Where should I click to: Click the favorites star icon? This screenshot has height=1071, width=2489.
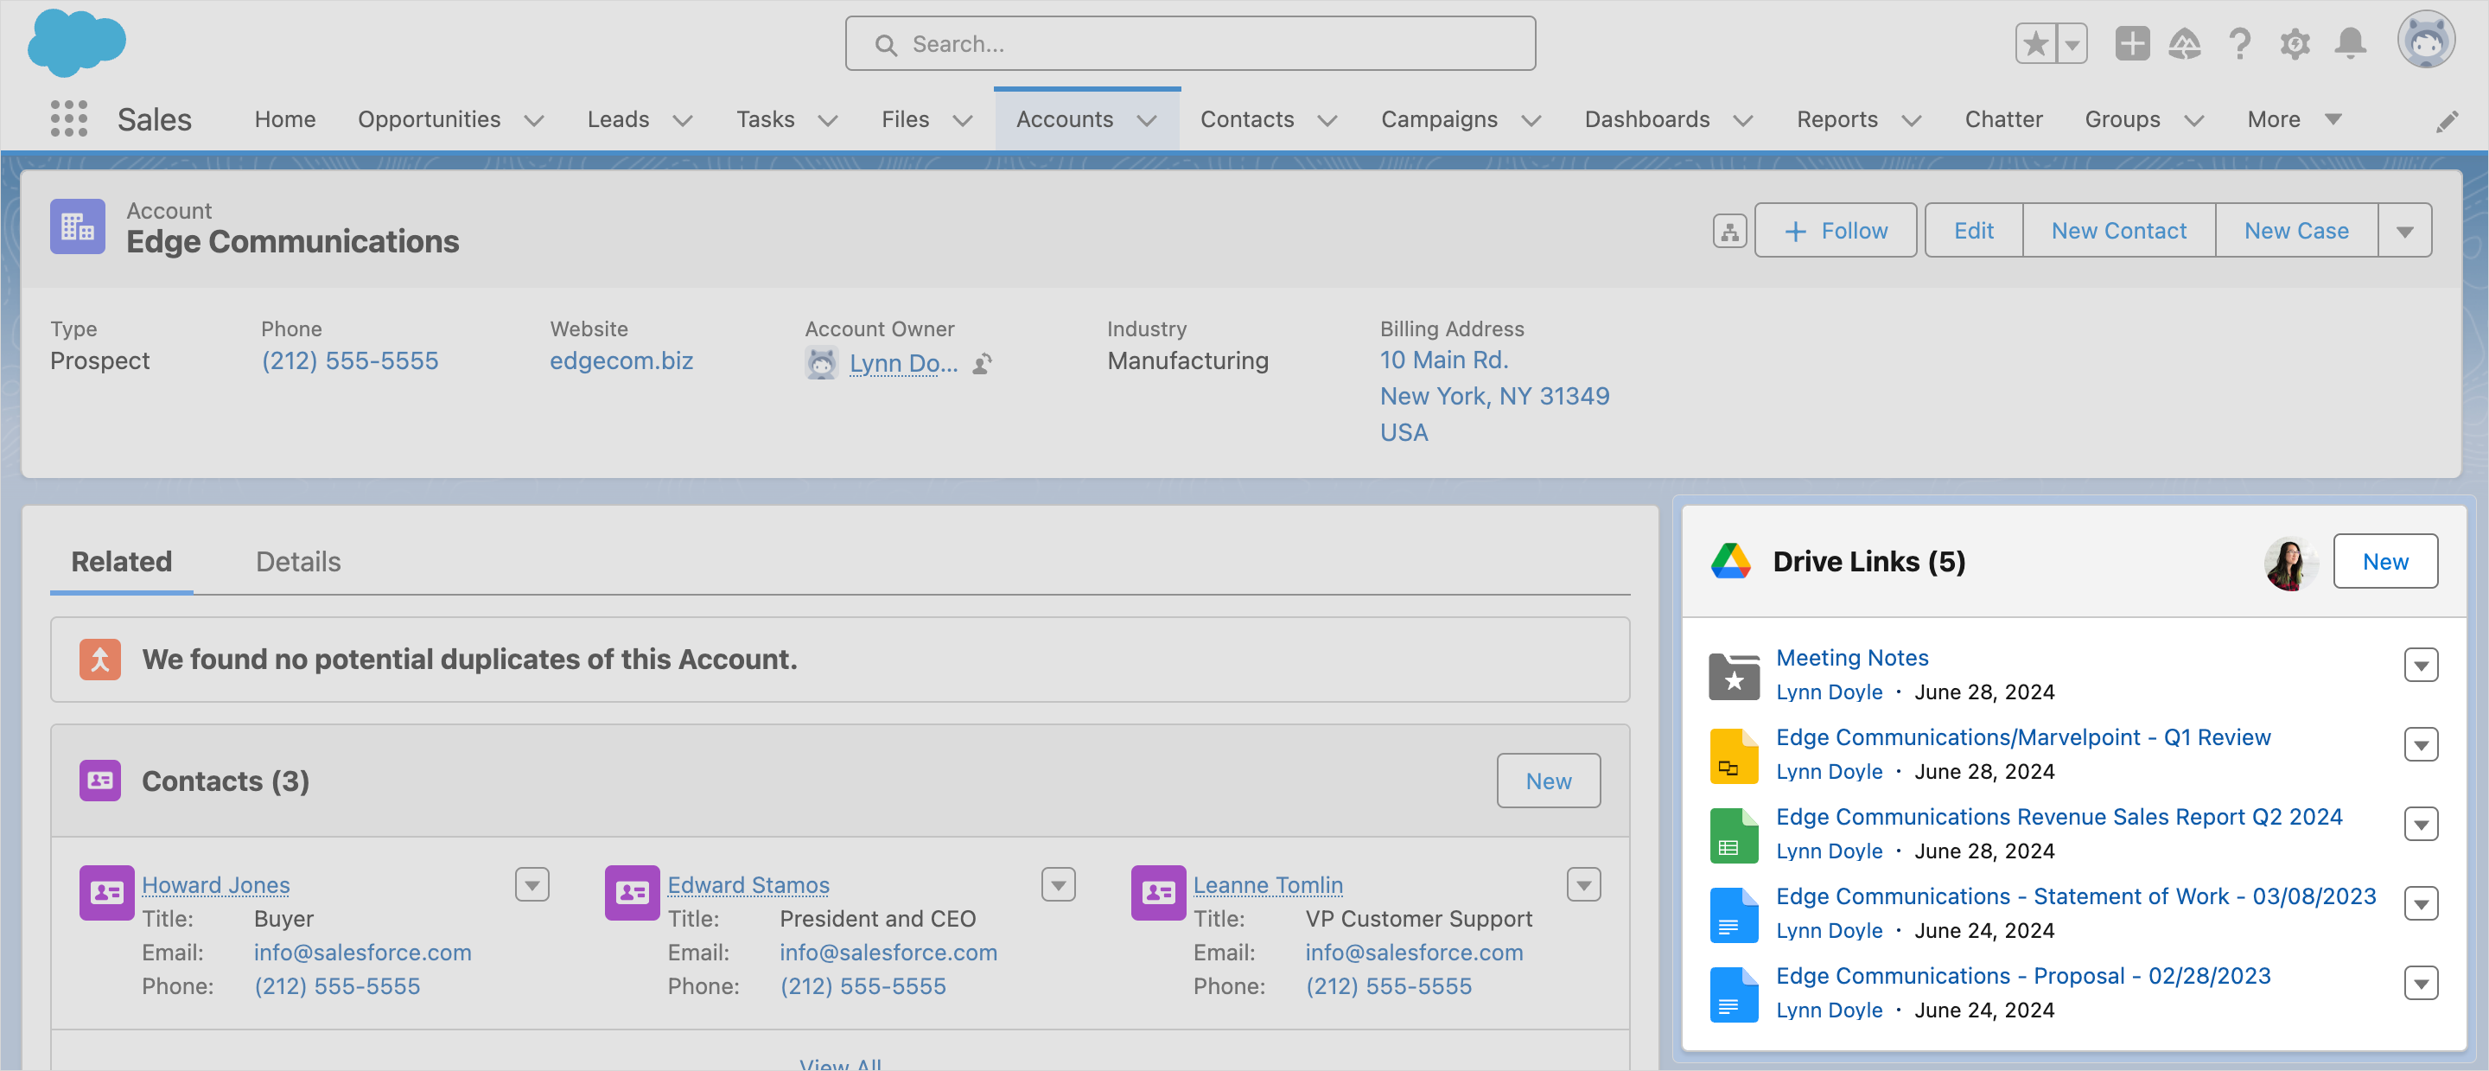point(2035,43)
